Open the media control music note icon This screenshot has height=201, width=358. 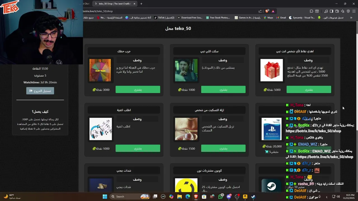pyautogui.click(x=326, y=11)
